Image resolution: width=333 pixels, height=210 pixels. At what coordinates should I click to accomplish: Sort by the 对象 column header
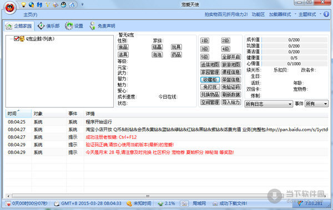click(x=49, y=114)
